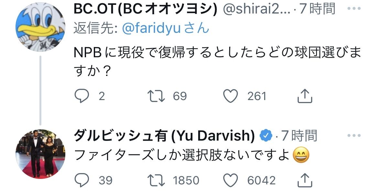The width and height of the screenshot is (378, 194).
Task: Open more options on BC.OT tweet
Action: (x=354, y=8)
